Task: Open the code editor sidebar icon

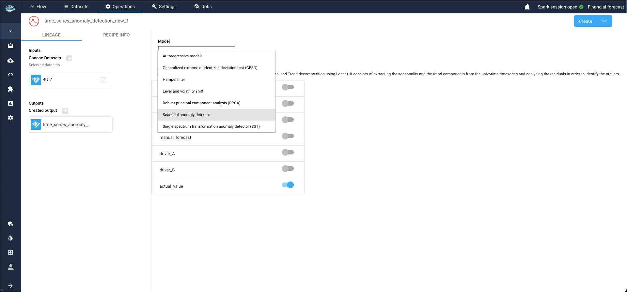Action: click(10, 75)
